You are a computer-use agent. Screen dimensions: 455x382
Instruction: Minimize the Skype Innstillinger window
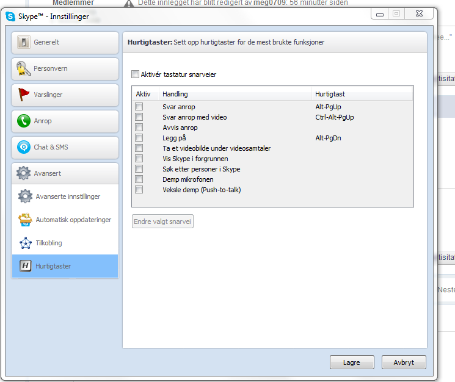pyautogui.click(x=380, y=14)
